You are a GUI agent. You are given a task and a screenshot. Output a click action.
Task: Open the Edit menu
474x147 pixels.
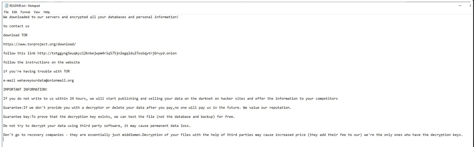click(15, 12)
